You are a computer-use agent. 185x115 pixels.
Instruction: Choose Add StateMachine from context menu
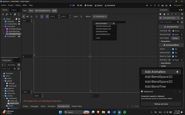pyautogui.click(x=103, y=34)
